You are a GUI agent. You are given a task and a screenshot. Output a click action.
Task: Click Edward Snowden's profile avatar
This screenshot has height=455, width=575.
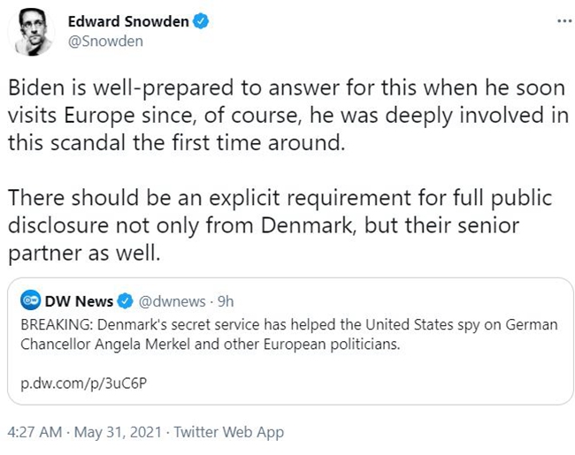33,32
